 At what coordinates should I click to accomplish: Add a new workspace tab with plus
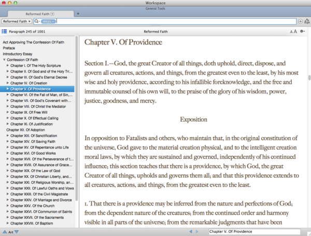(x=78, y=13)
